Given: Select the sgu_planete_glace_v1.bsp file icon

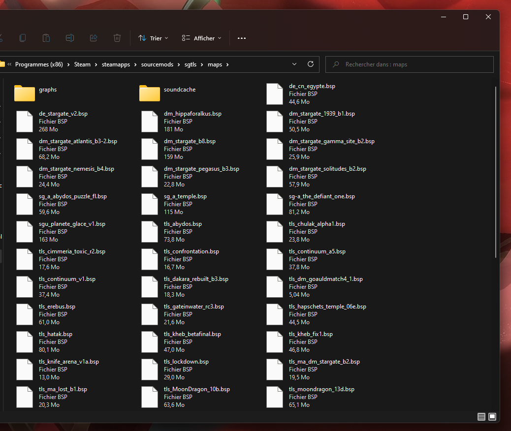Looking at the screenshot, I should click(x=25, y=232).
